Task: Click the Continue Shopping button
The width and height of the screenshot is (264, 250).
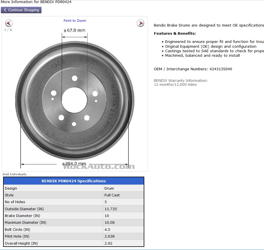Action: click(21, 10)
